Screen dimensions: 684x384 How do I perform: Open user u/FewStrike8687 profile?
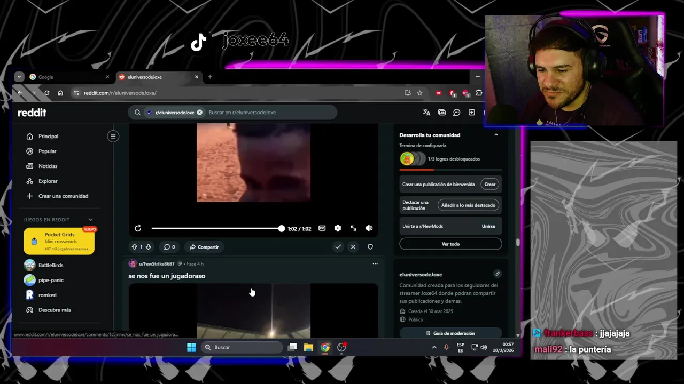pos(157,264)
